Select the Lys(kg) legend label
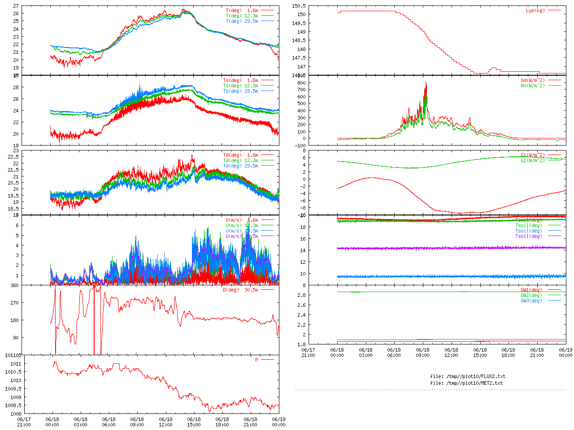Screen dimensions: 574x430 click(x=535, y=10)
